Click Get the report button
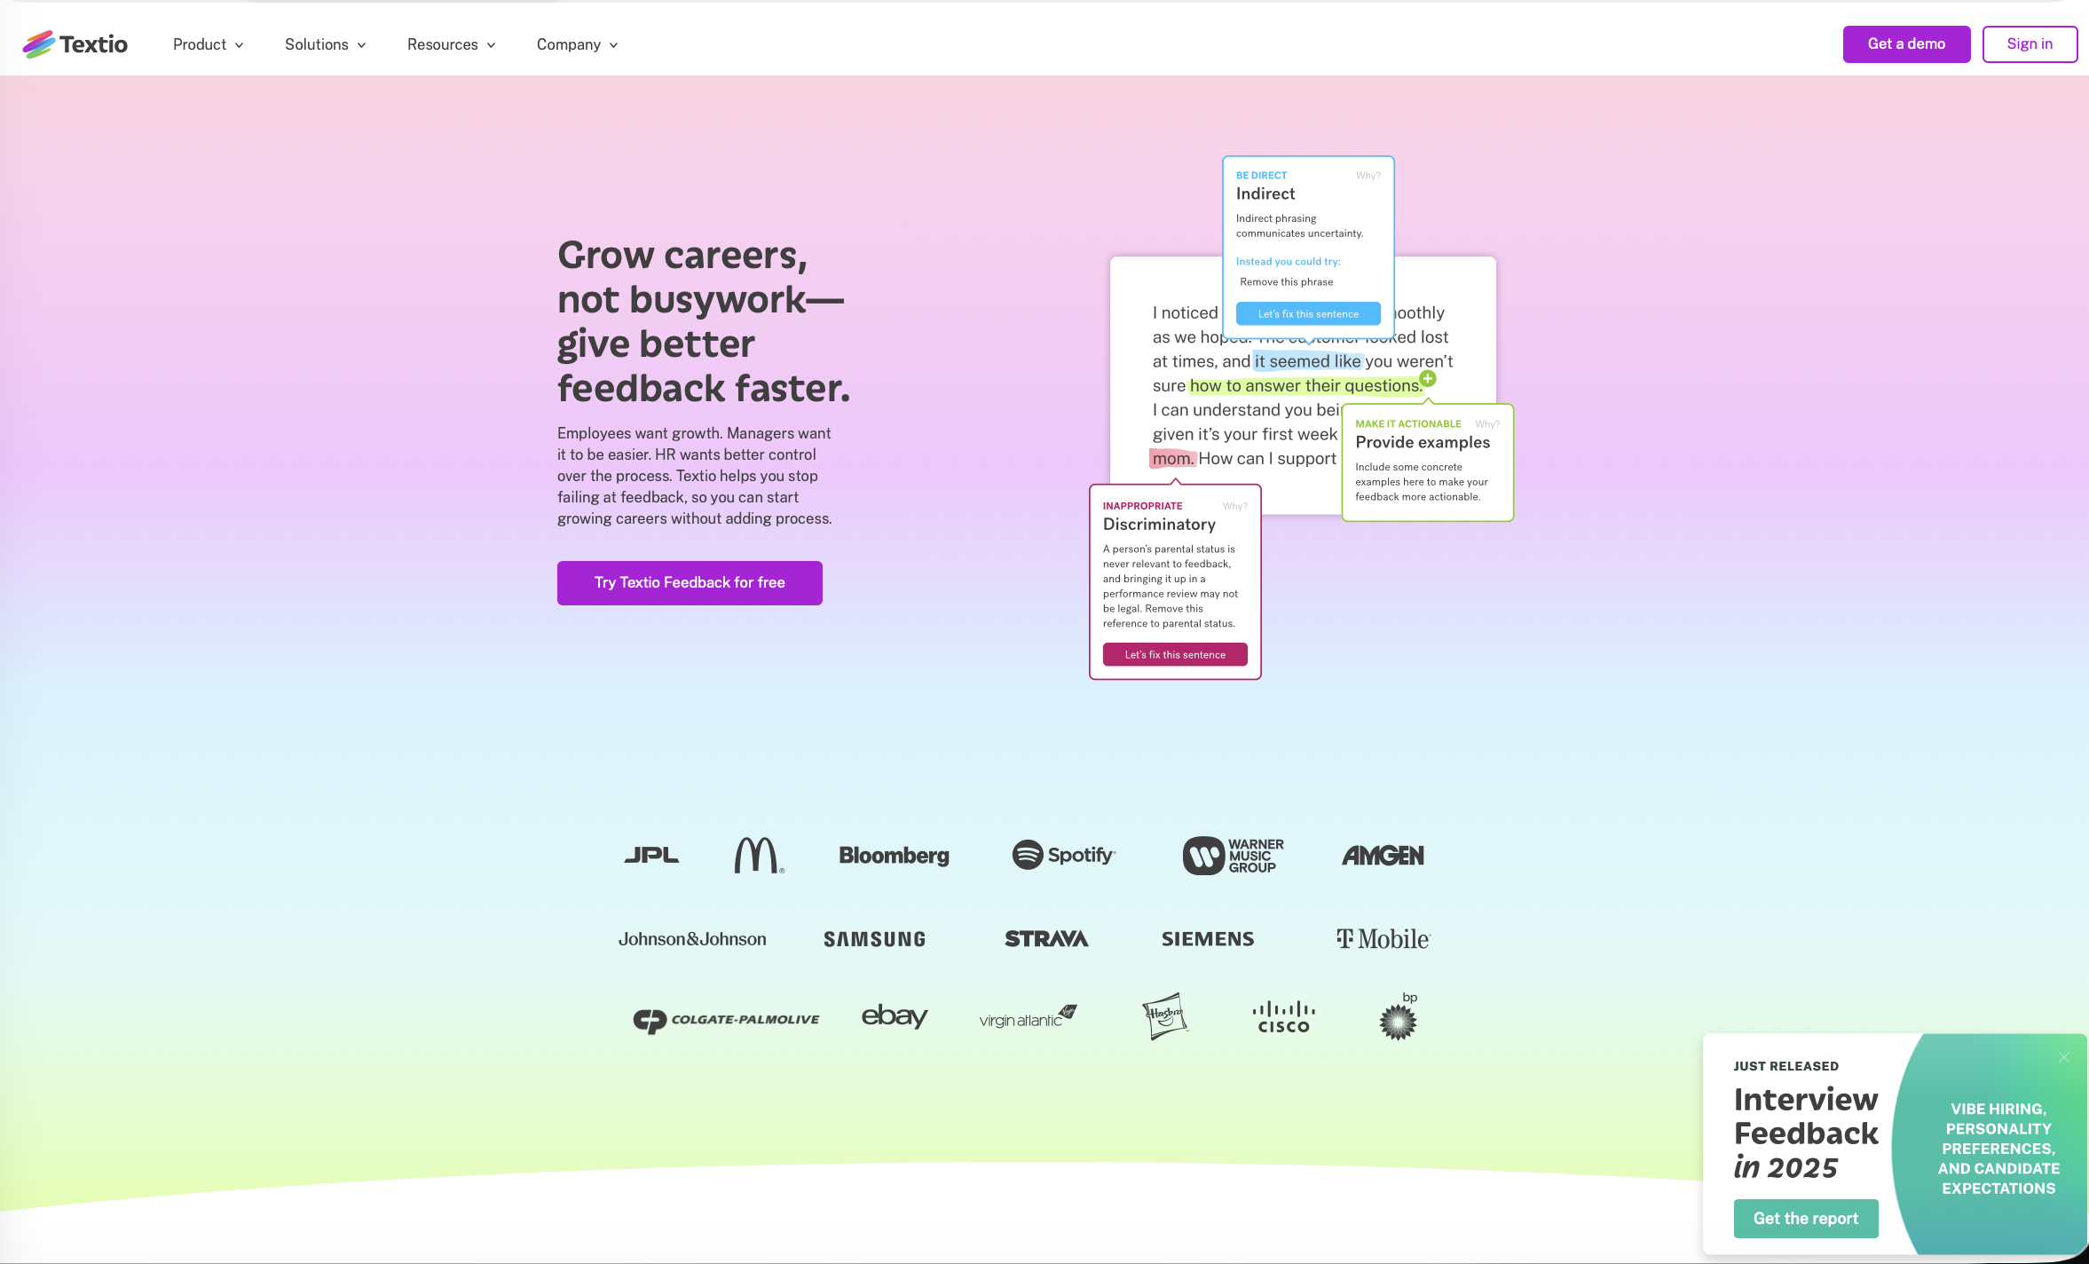Viewport: 2089px width, 1264px height. pyautogui.click(x=1805, y=1218)
